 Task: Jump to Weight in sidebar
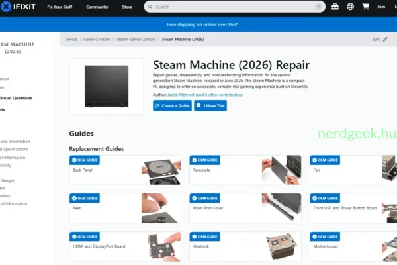tap(7, 181)
